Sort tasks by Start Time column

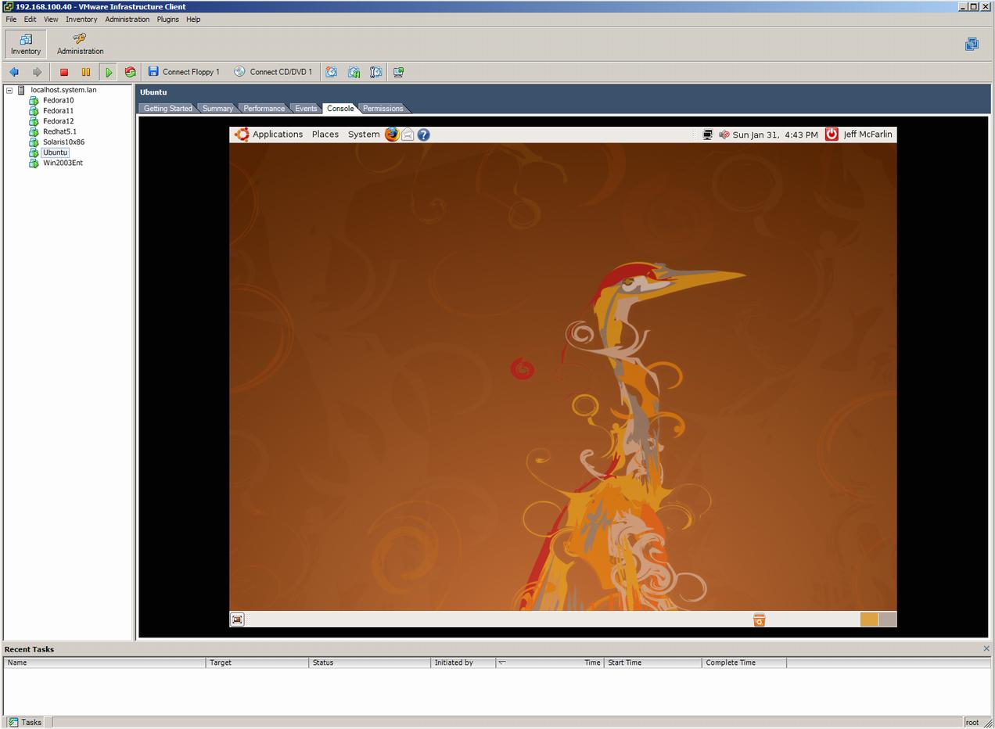(x=653, y=663)
